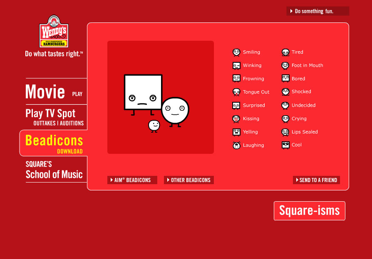Open the Auditions link
Screen dimensions: 372x259
click(x=72, y=123)
